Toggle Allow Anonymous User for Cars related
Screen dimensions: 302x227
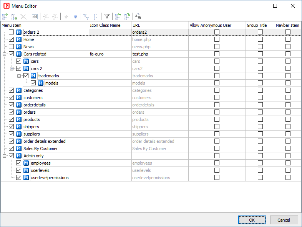click(217, 54)
